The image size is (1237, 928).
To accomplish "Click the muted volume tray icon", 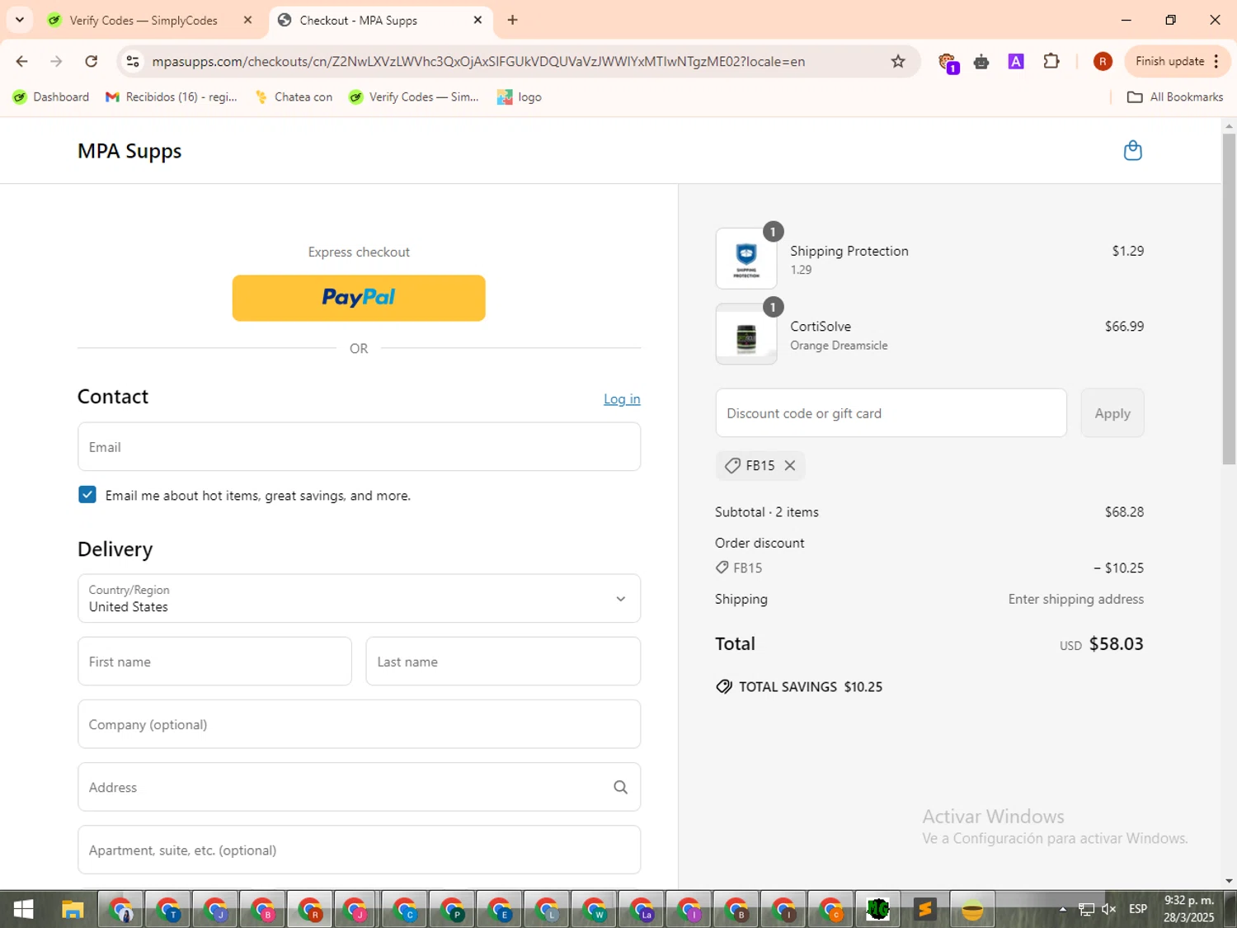I will [x=1109, y=909].
